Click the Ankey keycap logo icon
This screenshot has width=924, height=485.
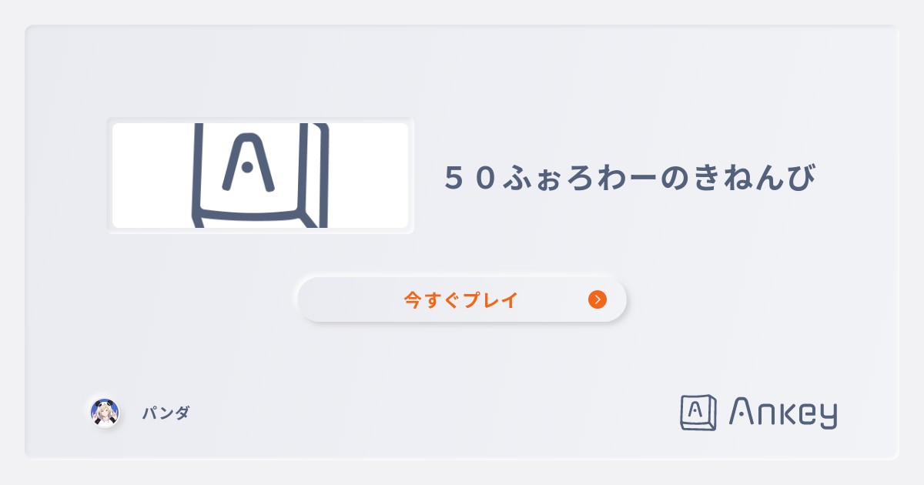coord(699,413)
